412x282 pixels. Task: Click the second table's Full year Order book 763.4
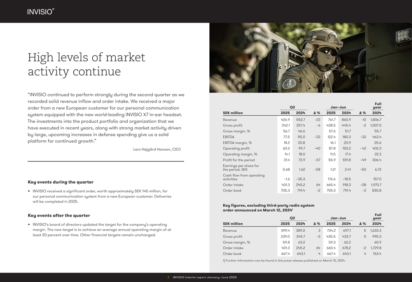pyautogui.click(x=377, y=254)
